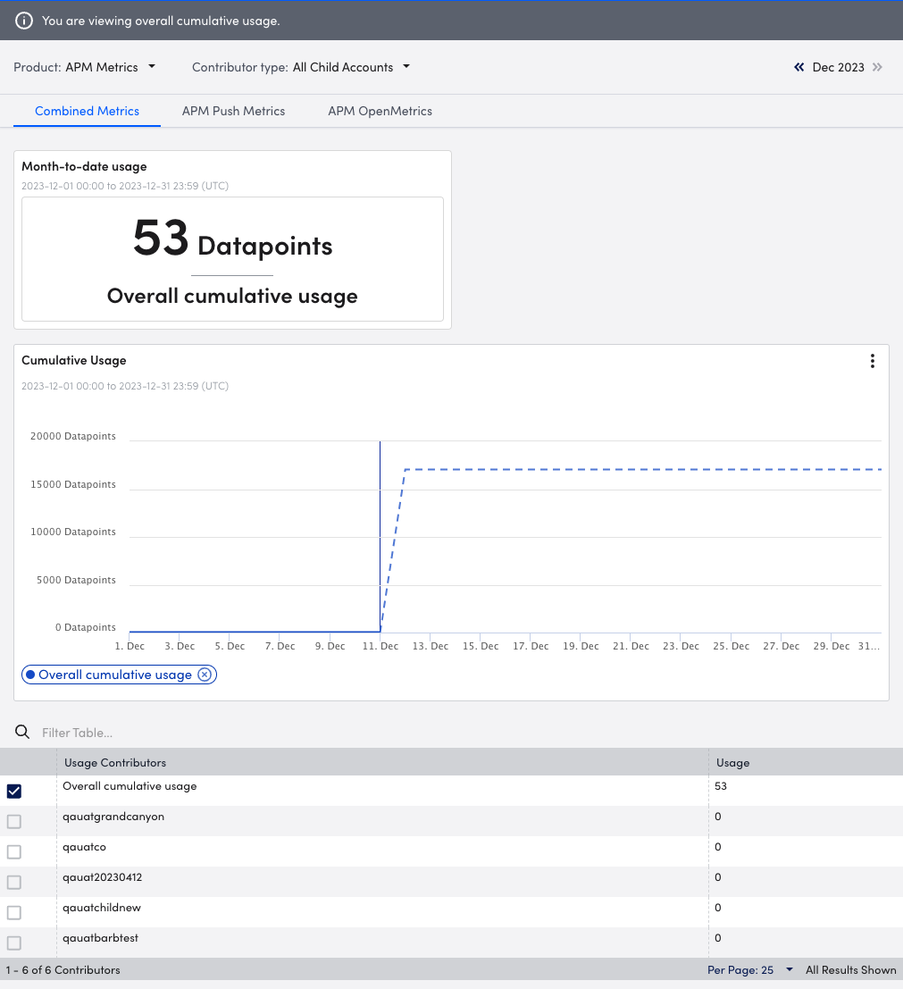903x989 pixels.
Task: Sort the table by the Usage column header
Action: pos(732,762)
